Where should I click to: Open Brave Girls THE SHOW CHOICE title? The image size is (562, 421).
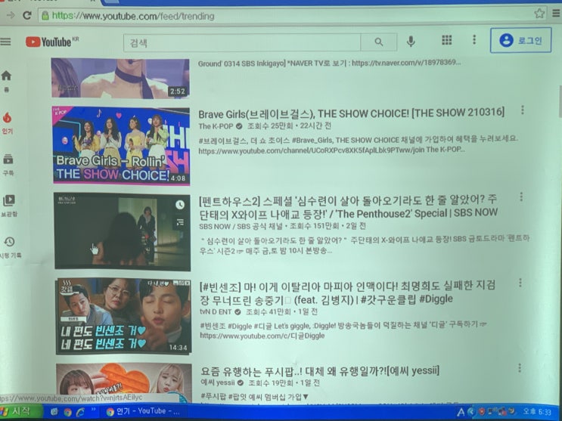pyautogui.click(x=351, y=113)
